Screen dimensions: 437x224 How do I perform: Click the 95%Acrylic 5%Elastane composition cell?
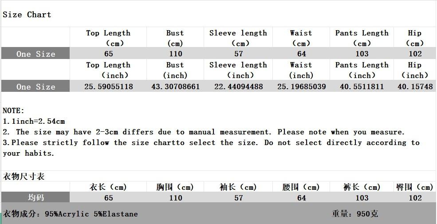point(91,214)
